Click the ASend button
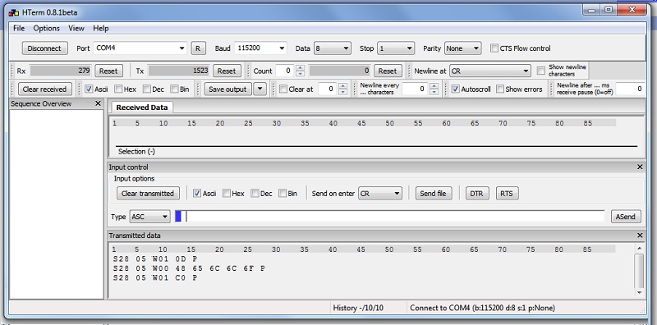Image resolution: width=657 pixels, height=325 pixels. pyautogui.click(x=626, y=217)
